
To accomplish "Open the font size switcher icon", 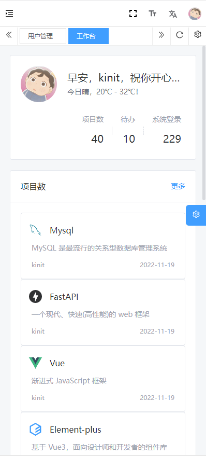I will (153, 13).
